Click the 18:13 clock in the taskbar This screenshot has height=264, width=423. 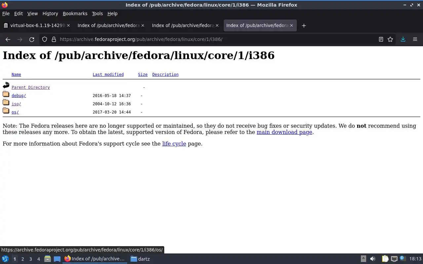point(415,259)
